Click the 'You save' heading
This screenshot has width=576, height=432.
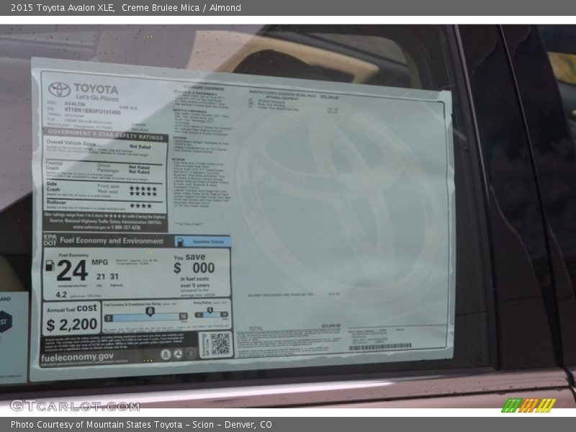click(189, 257)
